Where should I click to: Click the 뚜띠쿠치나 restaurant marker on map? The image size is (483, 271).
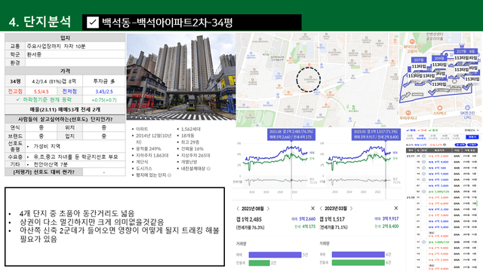[x=408, y=113]
